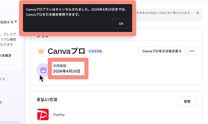Viewport: 208px width, 124px height.
Task: Click the Canvaプロ plan title
Action: (66, 51)
